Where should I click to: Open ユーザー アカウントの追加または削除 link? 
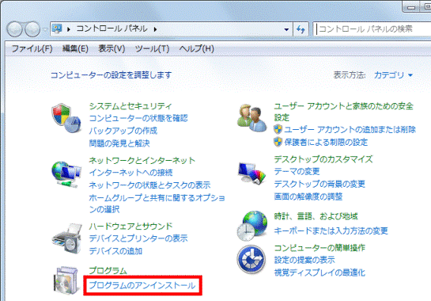pyautogui.click(x=350, y=129)
